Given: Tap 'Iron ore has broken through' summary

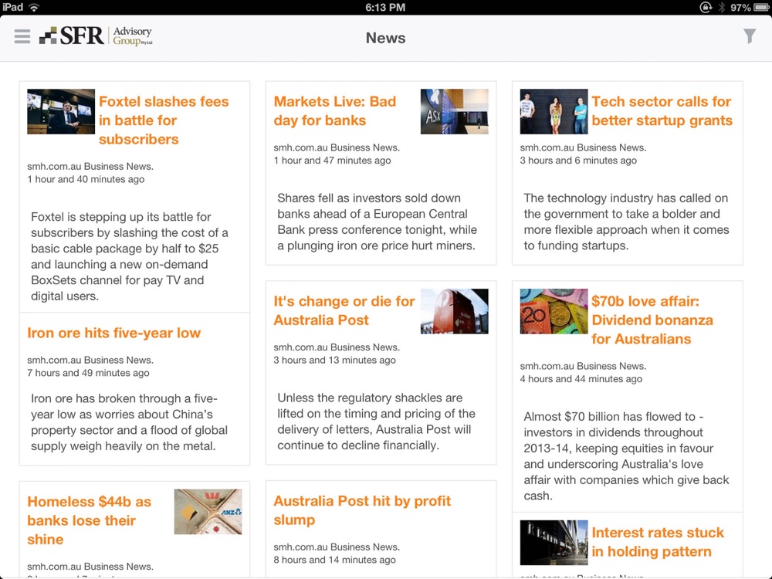Looking at the screenshot, I should click(129, 422).
